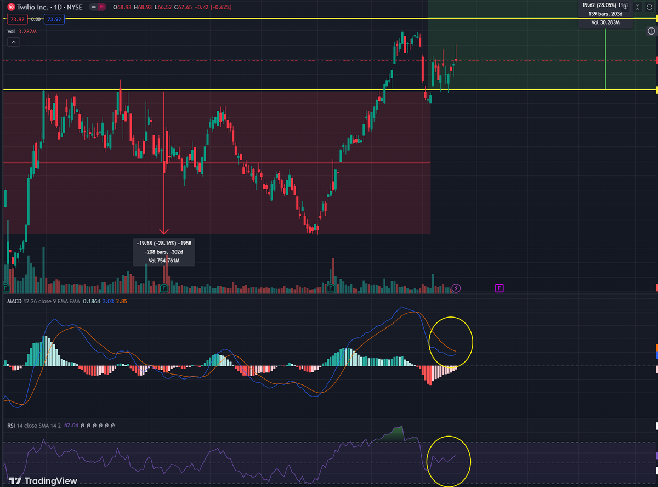Click the collapse-arrows icon at the top right
Image resolution: width=658 pixels, height=487 pixels.
pyautogui.click(x=637, y=7)
